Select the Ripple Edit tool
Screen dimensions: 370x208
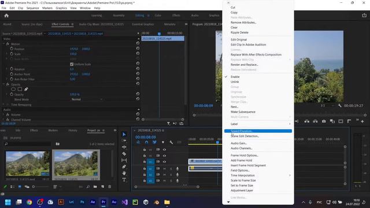[124, 147]
